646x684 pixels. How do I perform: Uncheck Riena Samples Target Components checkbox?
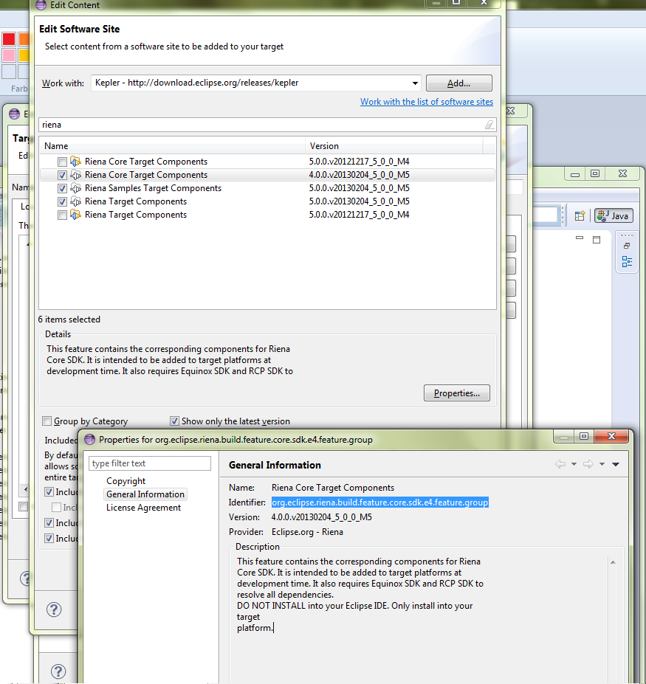point(62,188)
